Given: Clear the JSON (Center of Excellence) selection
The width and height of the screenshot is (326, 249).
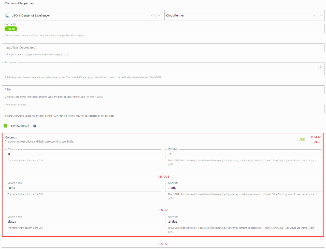Looking at the screenshot, I should tap(152, 15).
